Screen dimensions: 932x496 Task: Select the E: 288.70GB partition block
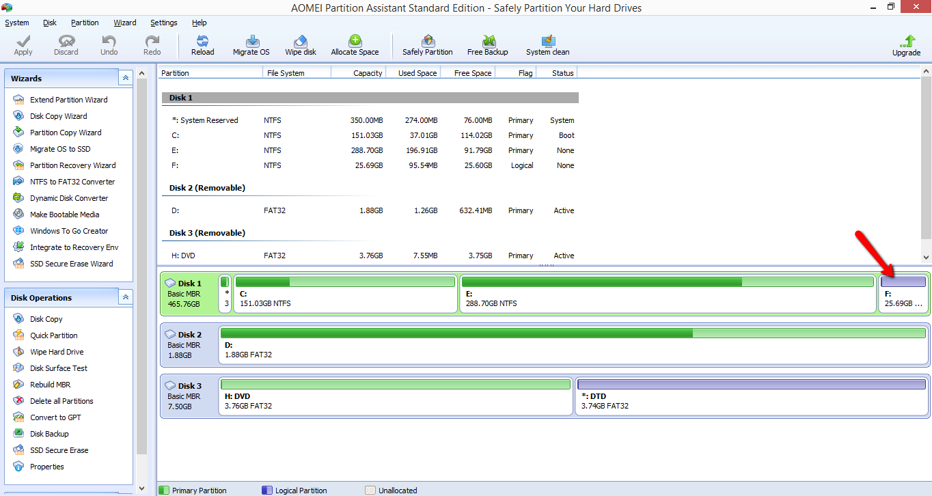668,294
